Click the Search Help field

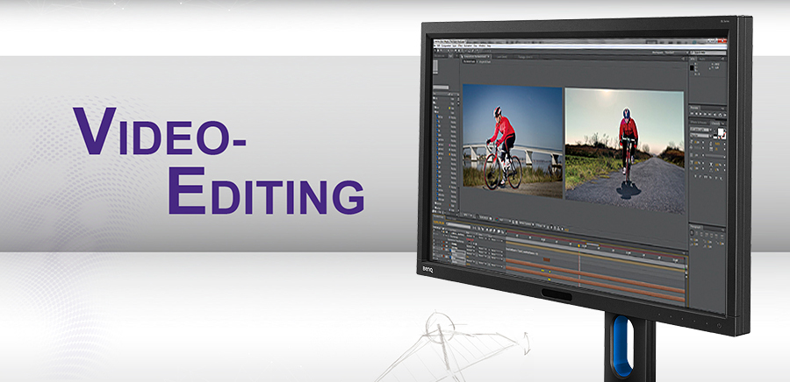[704, 53]
